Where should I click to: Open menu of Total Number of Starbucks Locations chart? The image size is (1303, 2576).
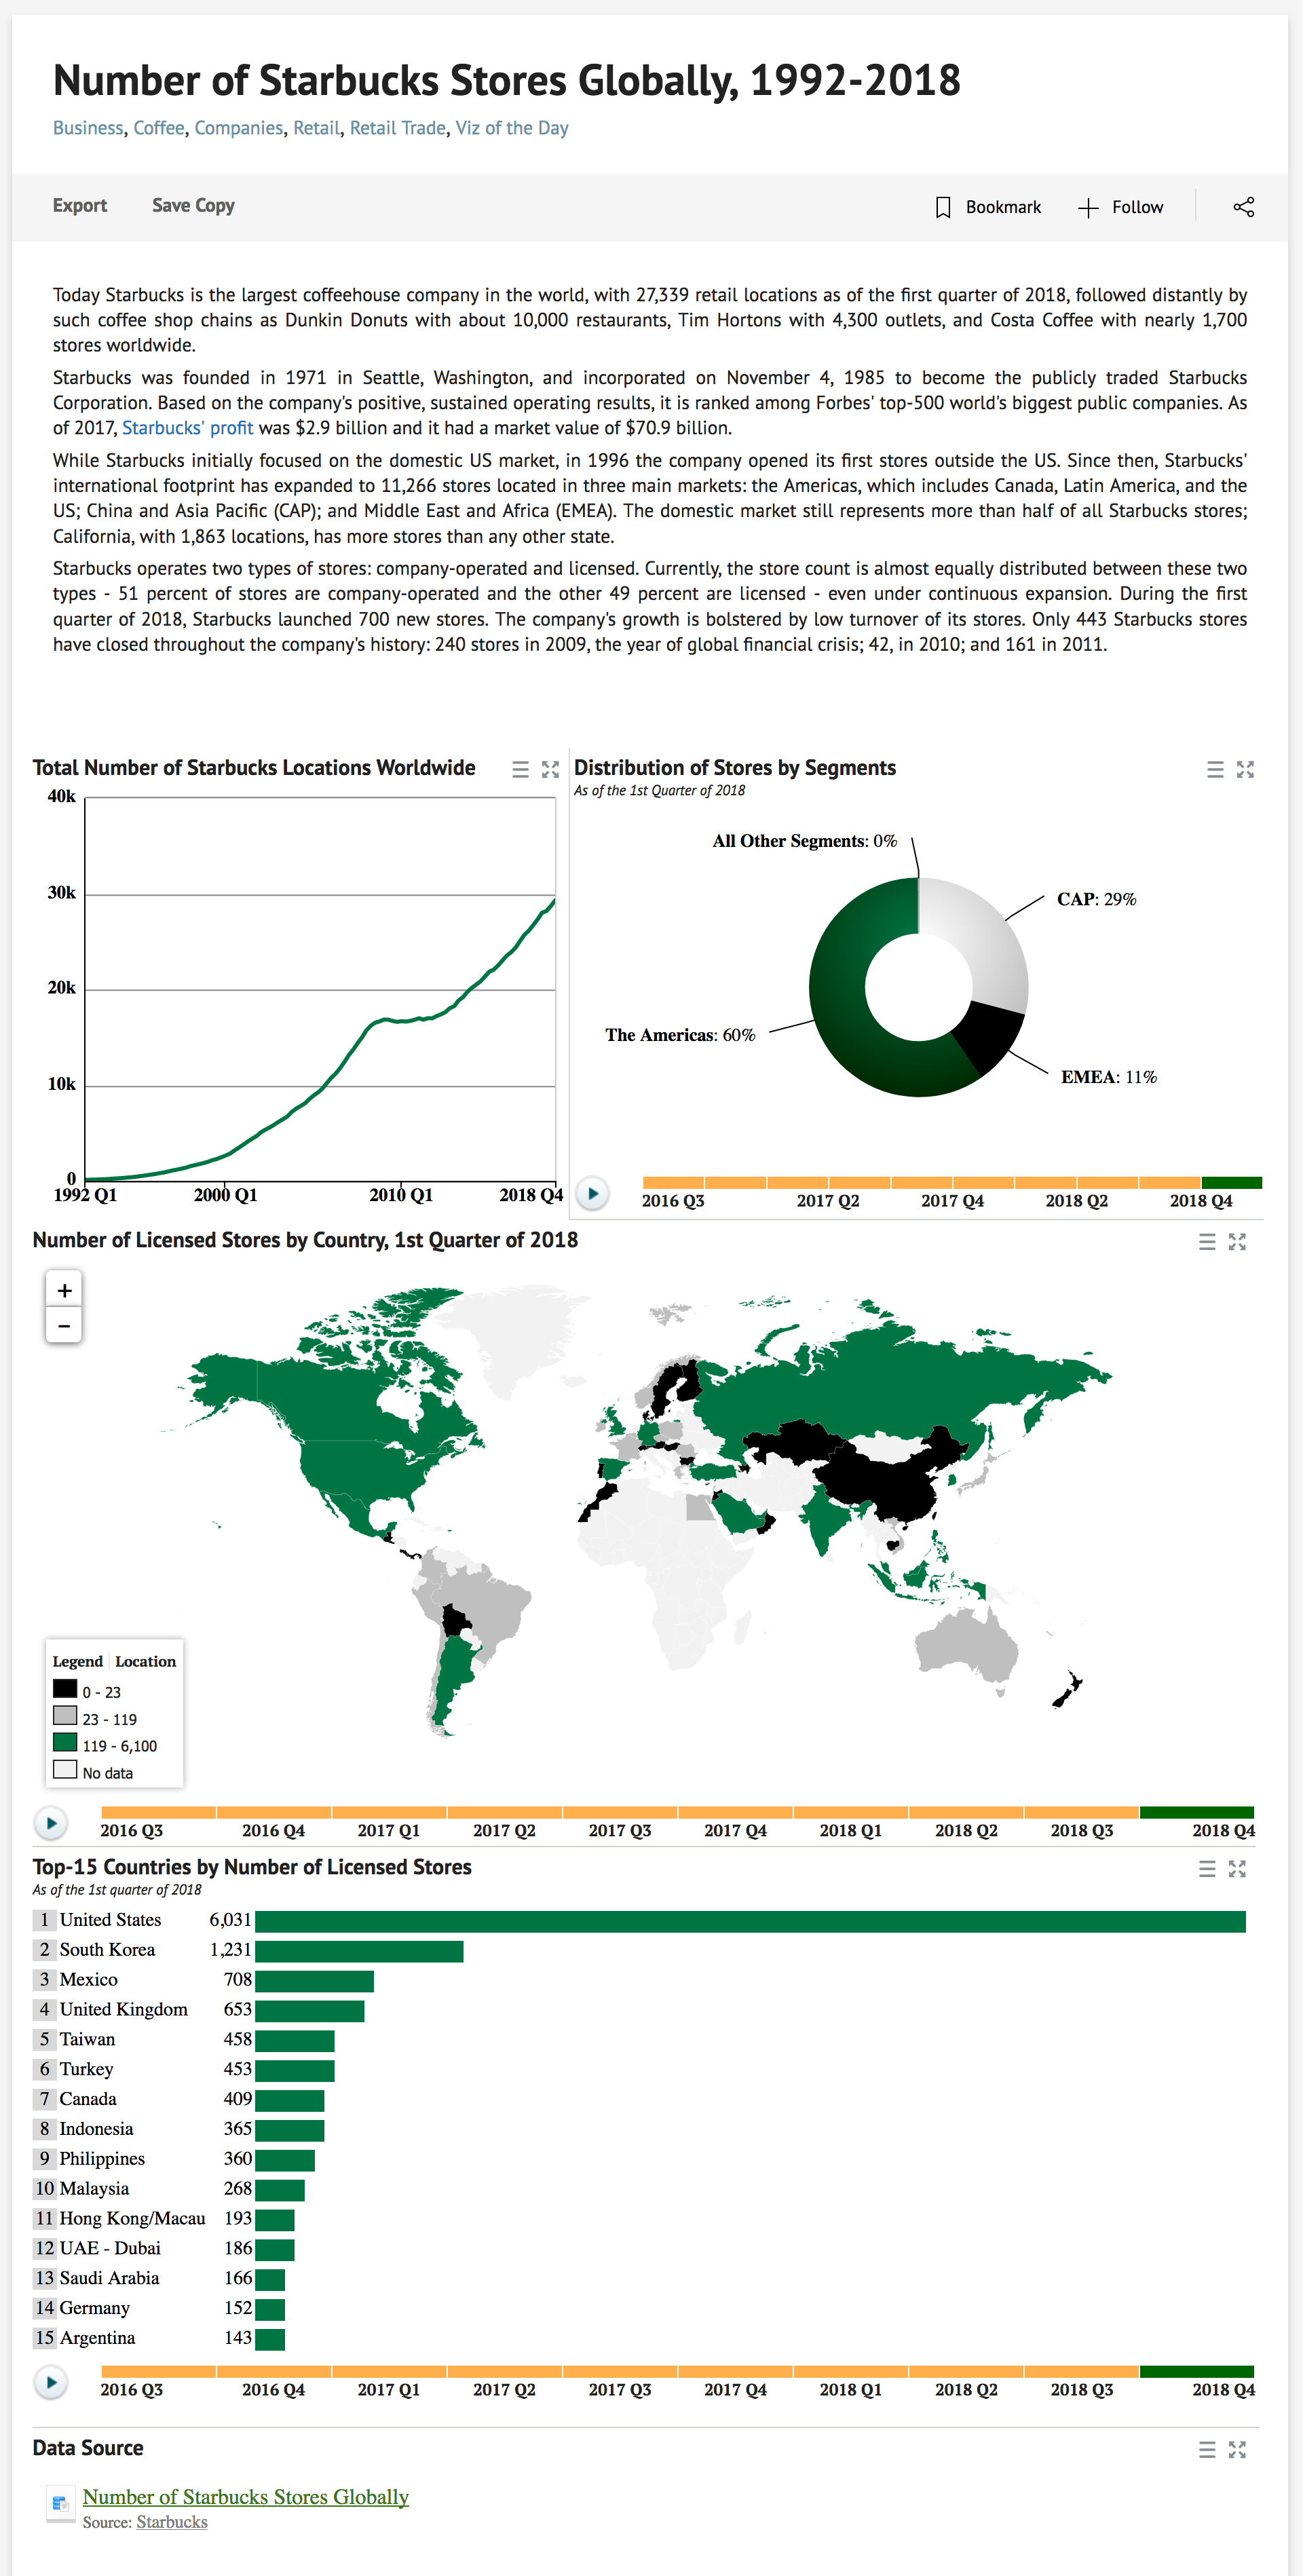[520, 769]
